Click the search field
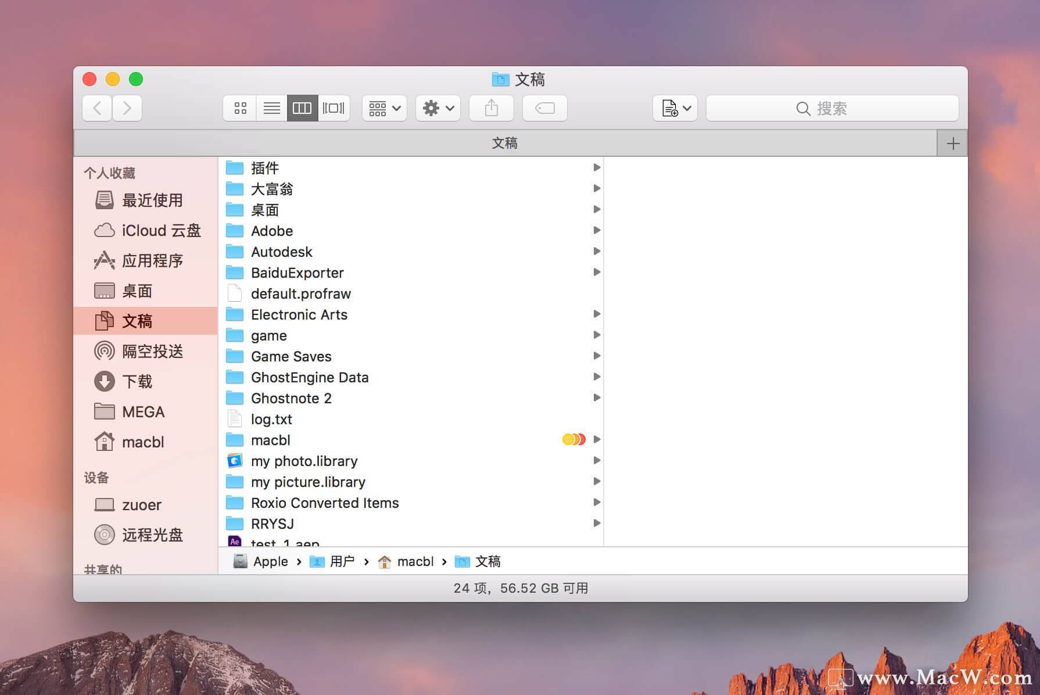The height and width of the screenshot is (695, 1040). pyautogui.click(x=832, y=108)
